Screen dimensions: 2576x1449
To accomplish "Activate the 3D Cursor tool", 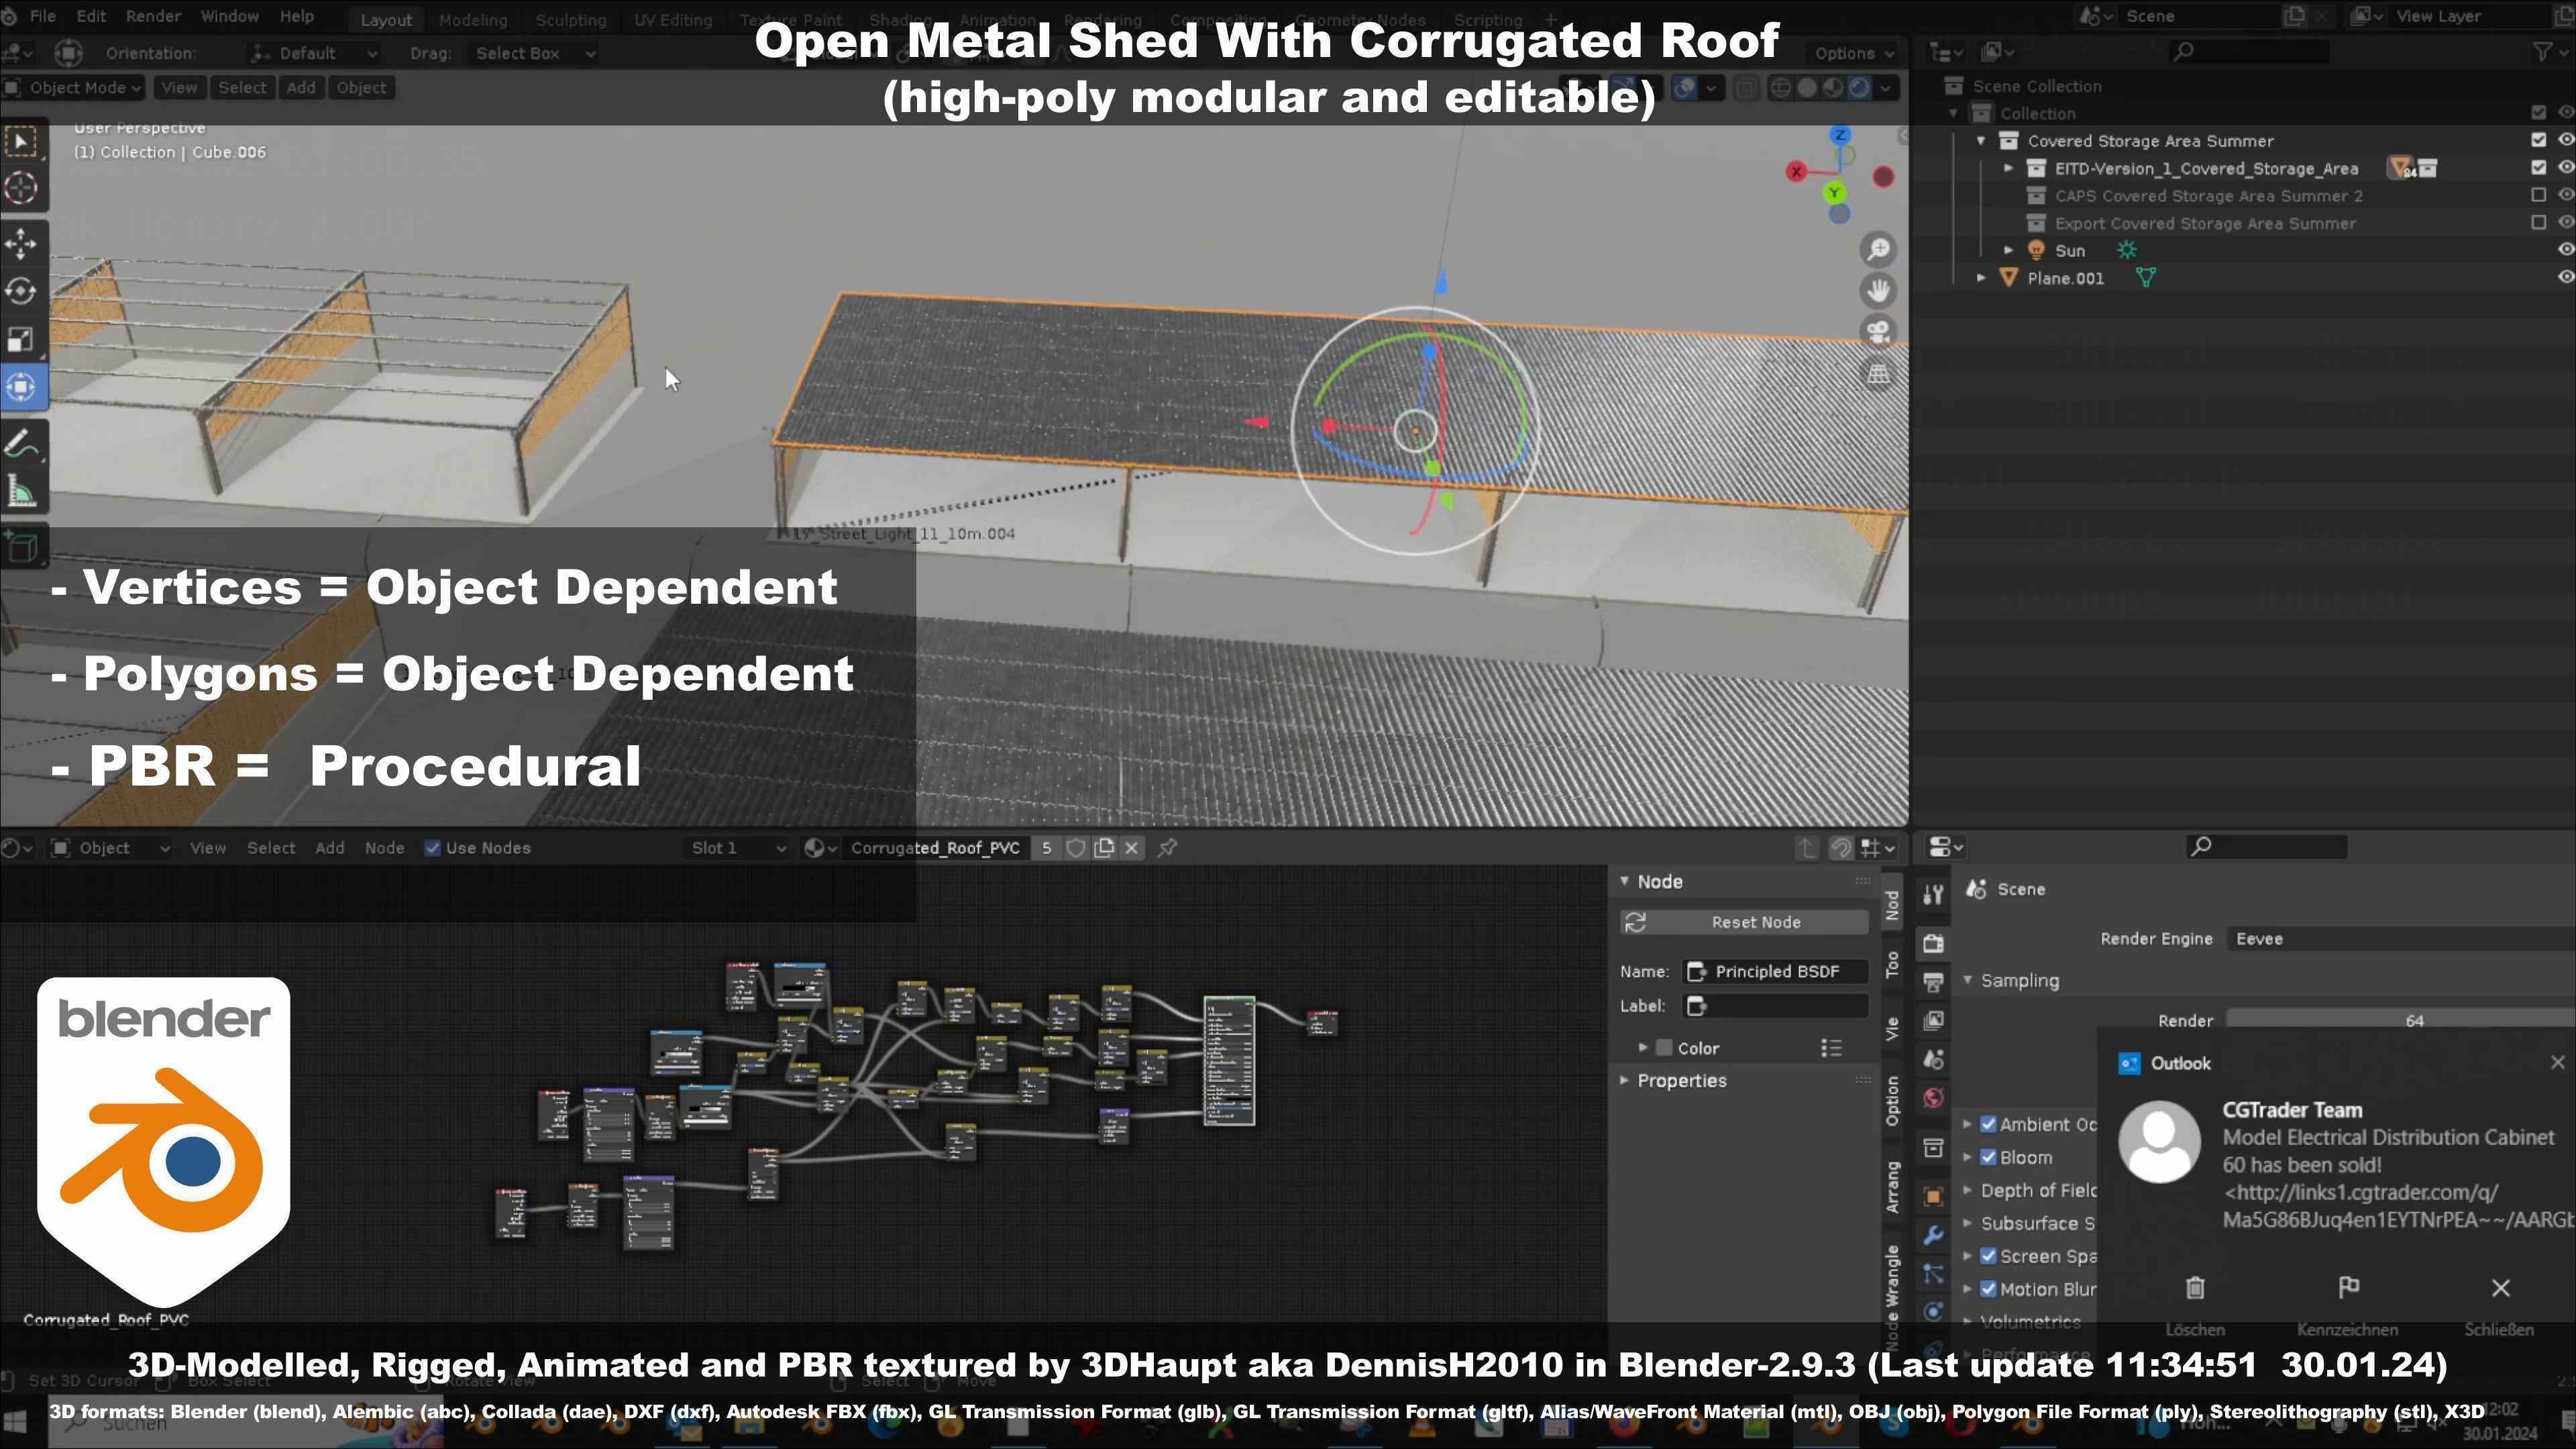I will coord(22,188).
